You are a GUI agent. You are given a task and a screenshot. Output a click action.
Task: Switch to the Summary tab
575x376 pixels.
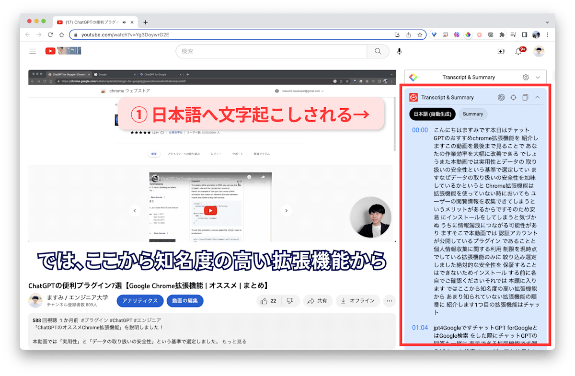[x=473, y=114]
